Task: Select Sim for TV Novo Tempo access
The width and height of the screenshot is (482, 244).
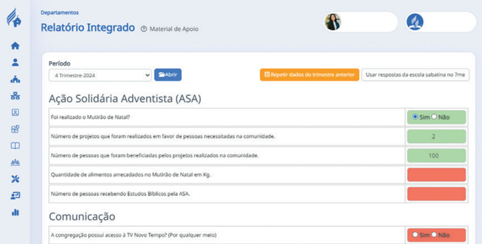Action: click(x=415, y=235)
